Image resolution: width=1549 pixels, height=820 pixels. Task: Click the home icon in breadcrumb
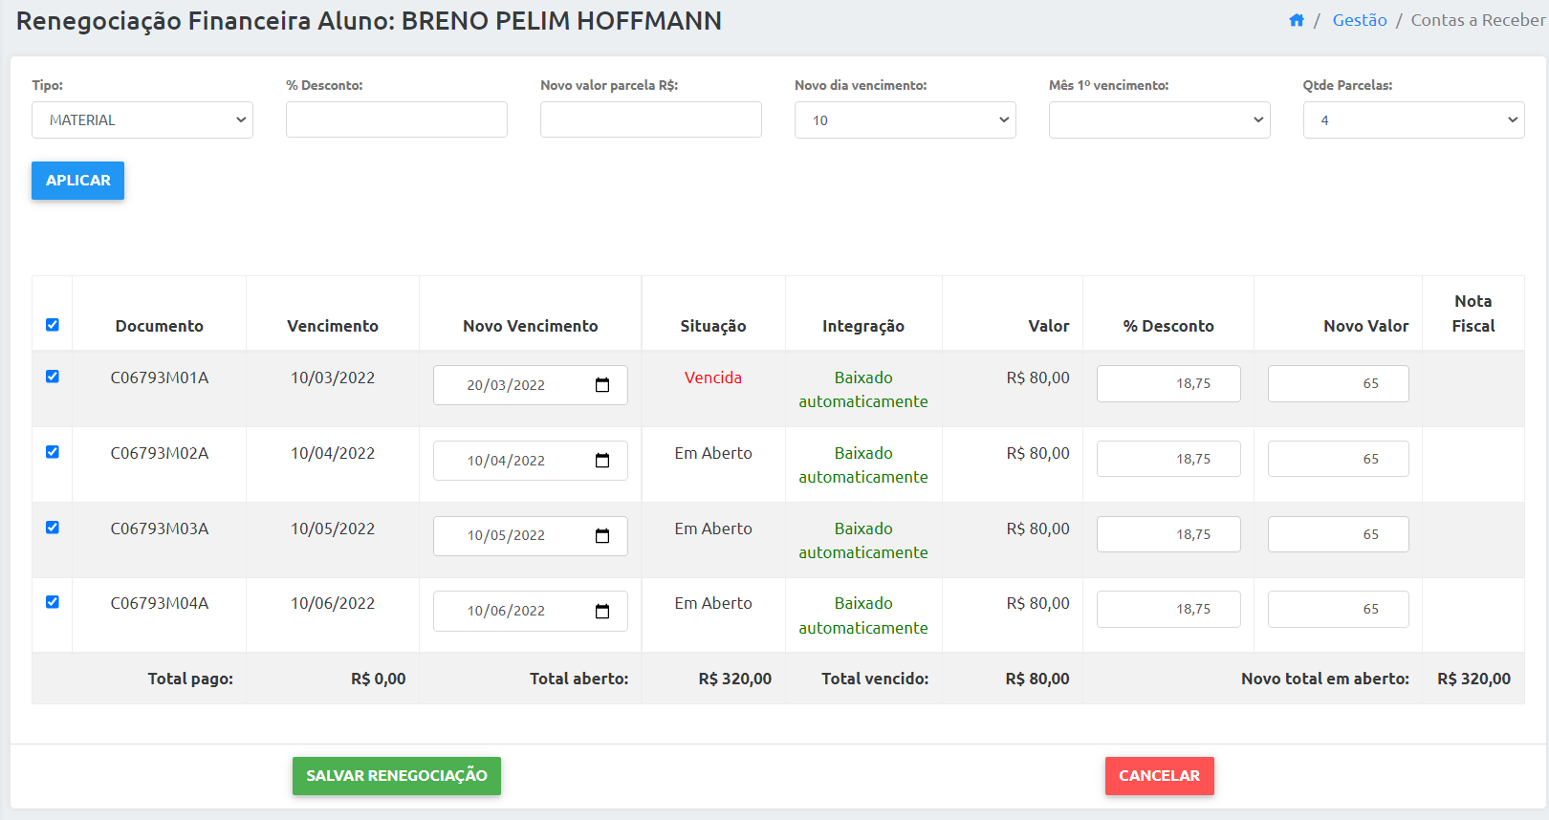(1296, 20)
